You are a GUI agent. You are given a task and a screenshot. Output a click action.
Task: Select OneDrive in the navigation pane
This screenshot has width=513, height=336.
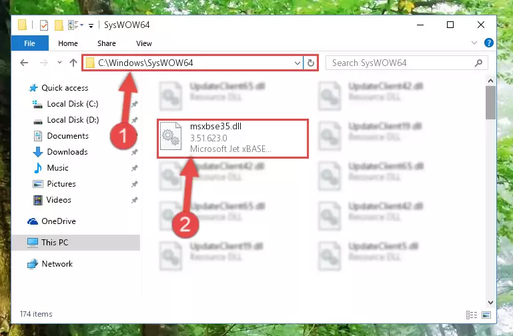59,221
